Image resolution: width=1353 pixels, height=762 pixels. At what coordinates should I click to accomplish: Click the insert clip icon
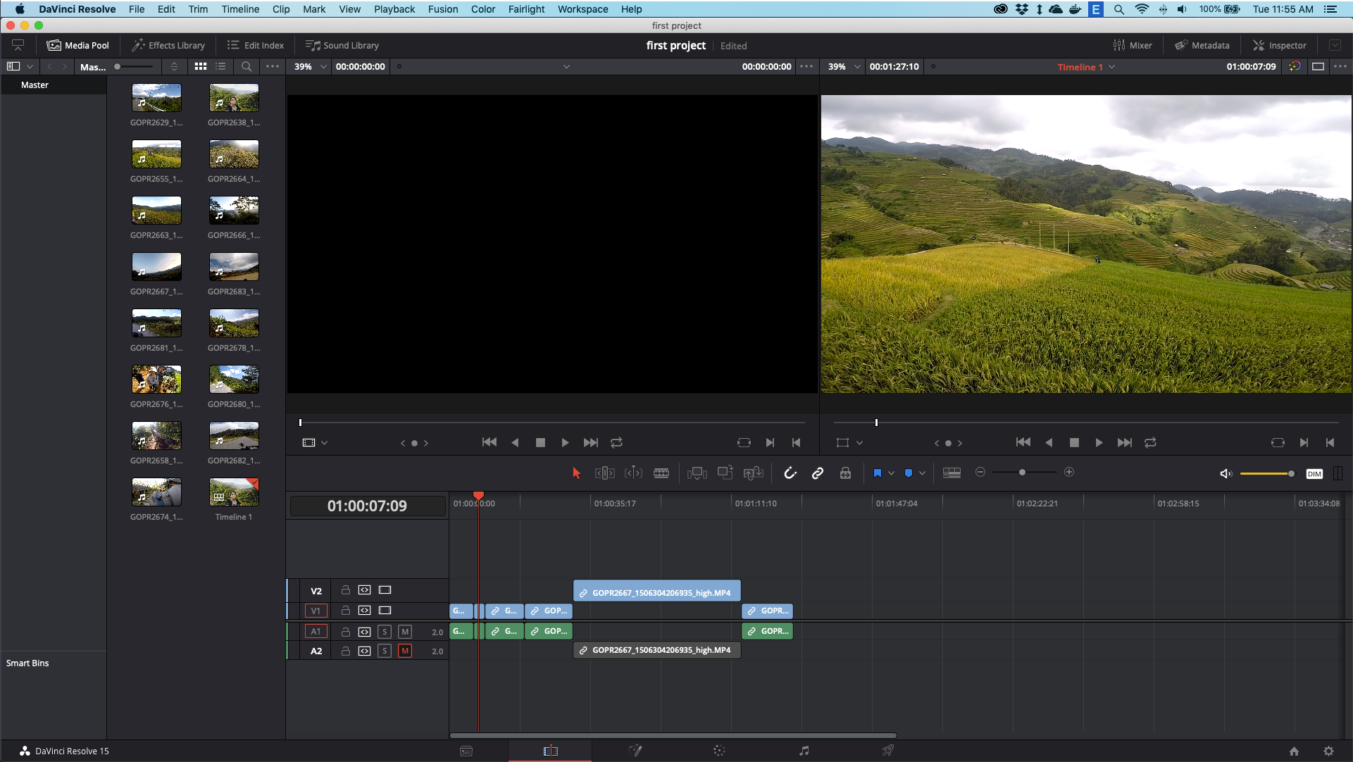tap(697, 473)
